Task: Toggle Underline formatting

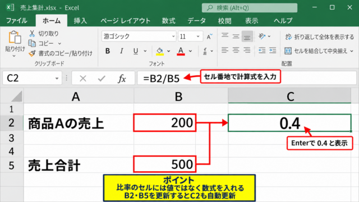Action: (x=136, y=51)
